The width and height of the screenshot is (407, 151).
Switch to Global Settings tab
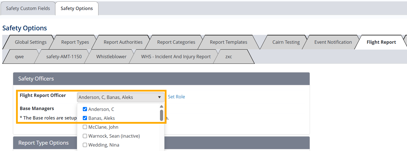(31, 42)
